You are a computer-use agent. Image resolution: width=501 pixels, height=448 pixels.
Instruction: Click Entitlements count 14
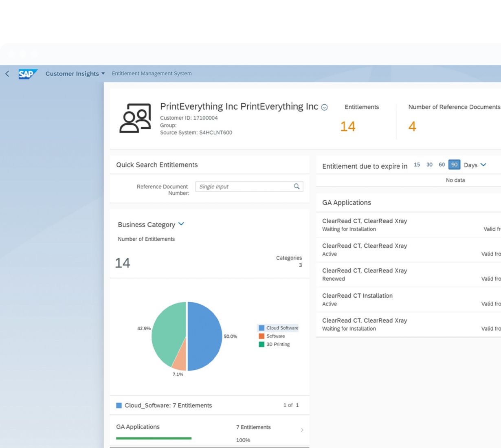[x=348, y=127]
